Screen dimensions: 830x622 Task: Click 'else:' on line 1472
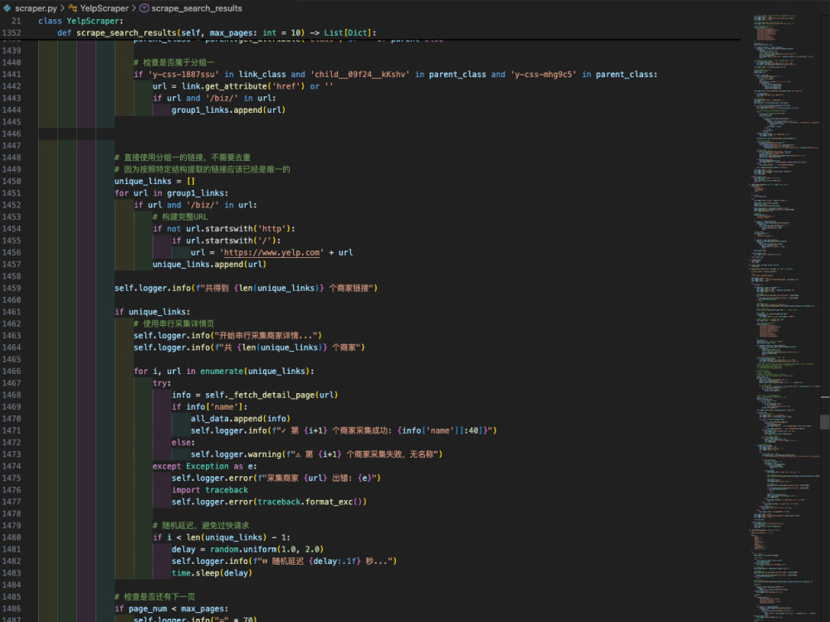point(183,442)
